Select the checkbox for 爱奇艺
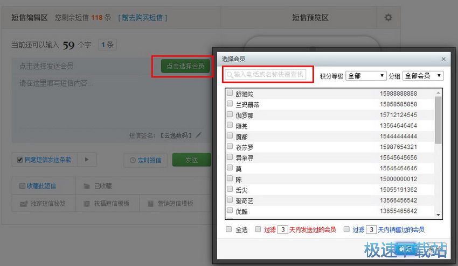 coord(230,200)
